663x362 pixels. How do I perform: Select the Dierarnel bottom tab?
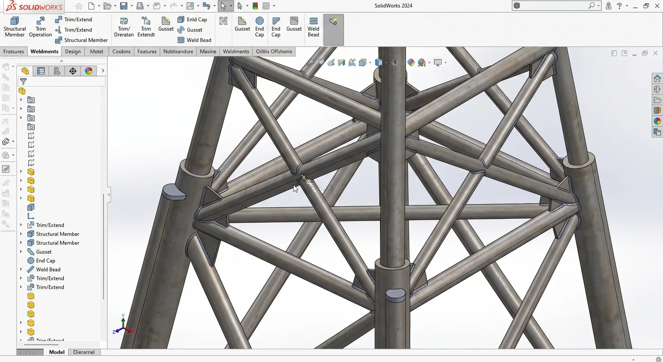point(84,352)
